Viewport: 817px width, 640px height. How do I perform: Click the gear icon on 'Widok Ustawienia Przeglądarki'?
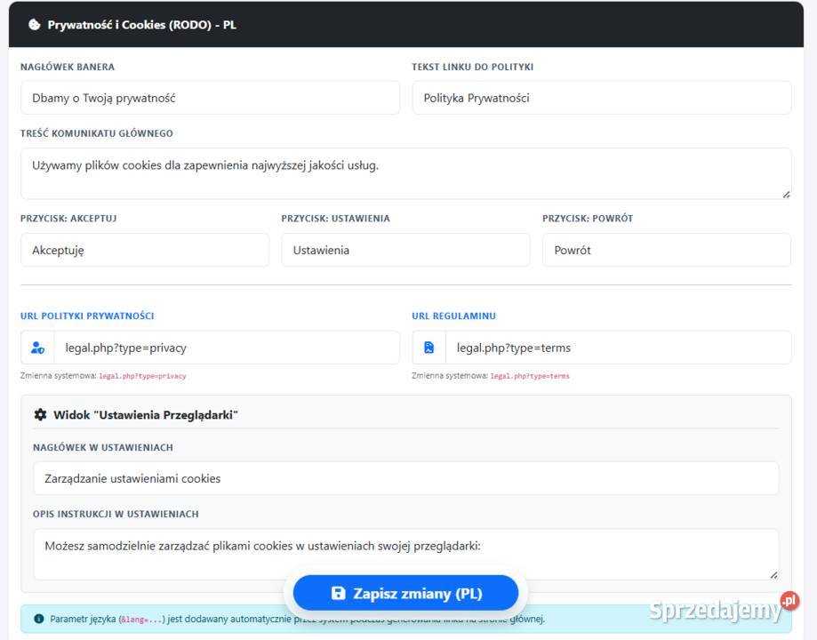(41, 413)
